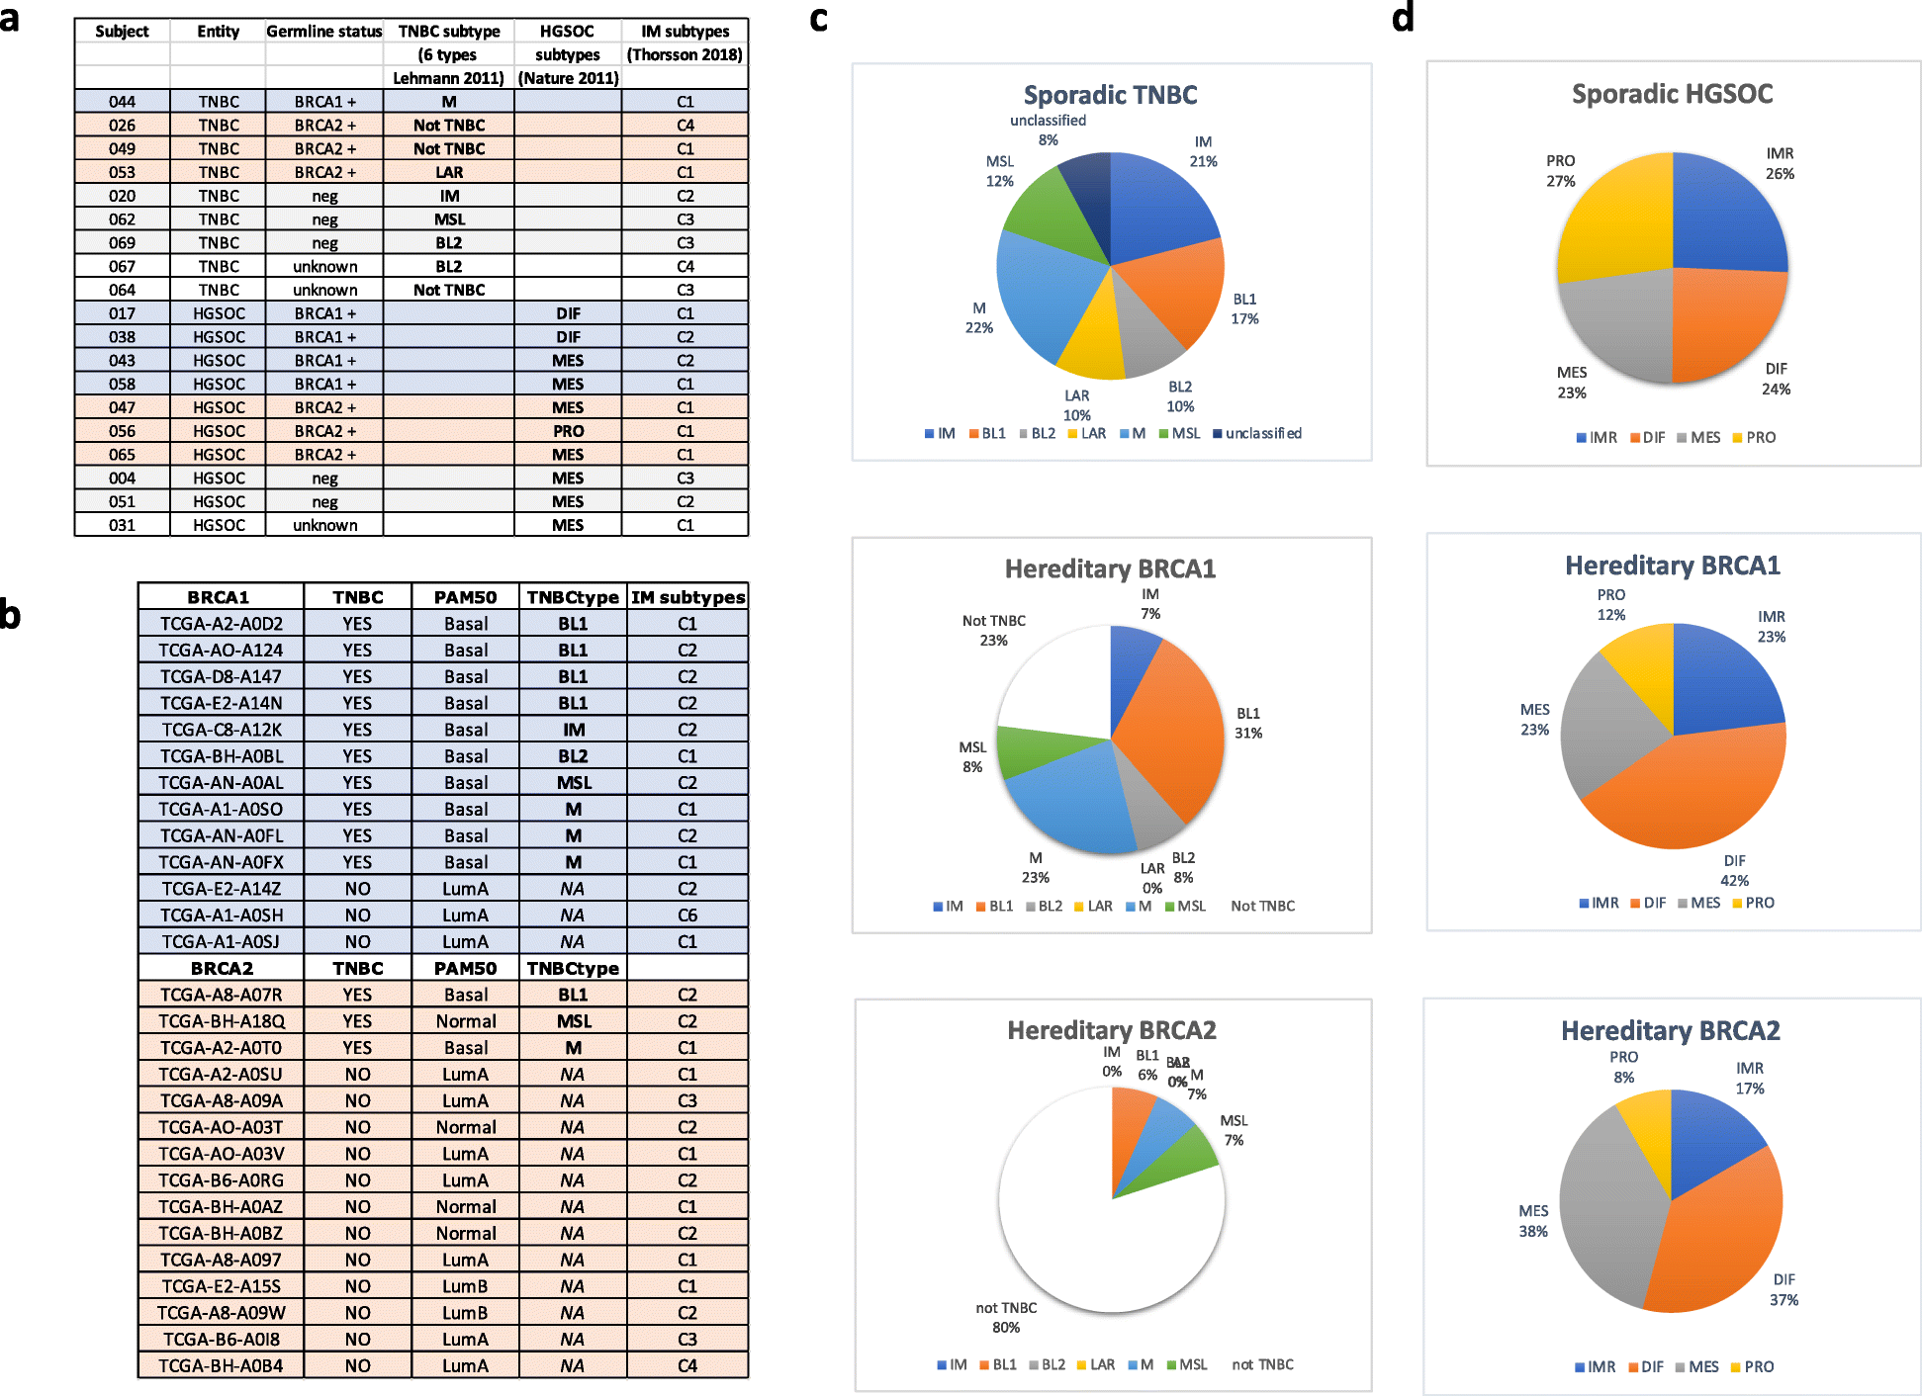Click sample TCGA-BH-A0BL
The image size is (1922, 1396).
[x=221, y=756]
